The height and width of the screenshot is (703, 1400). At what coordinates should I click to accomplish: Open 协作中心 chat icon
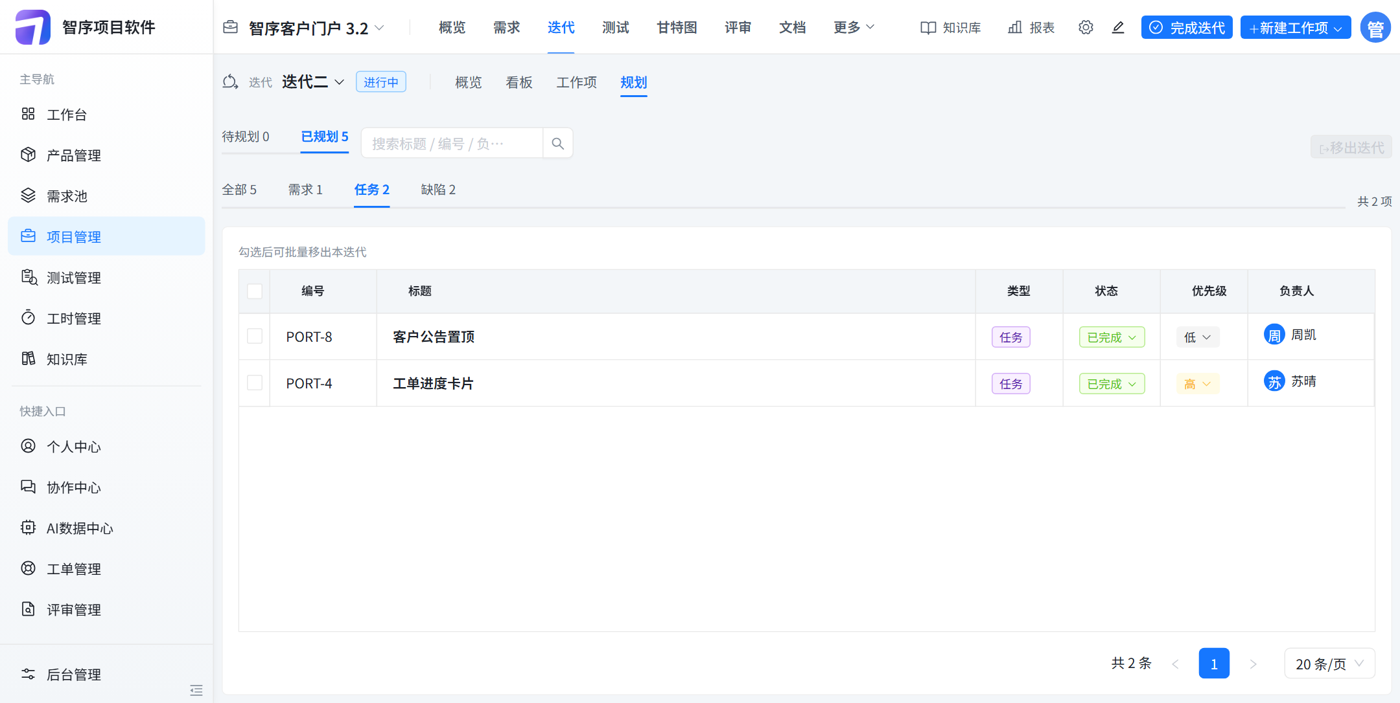pos(28,487)
